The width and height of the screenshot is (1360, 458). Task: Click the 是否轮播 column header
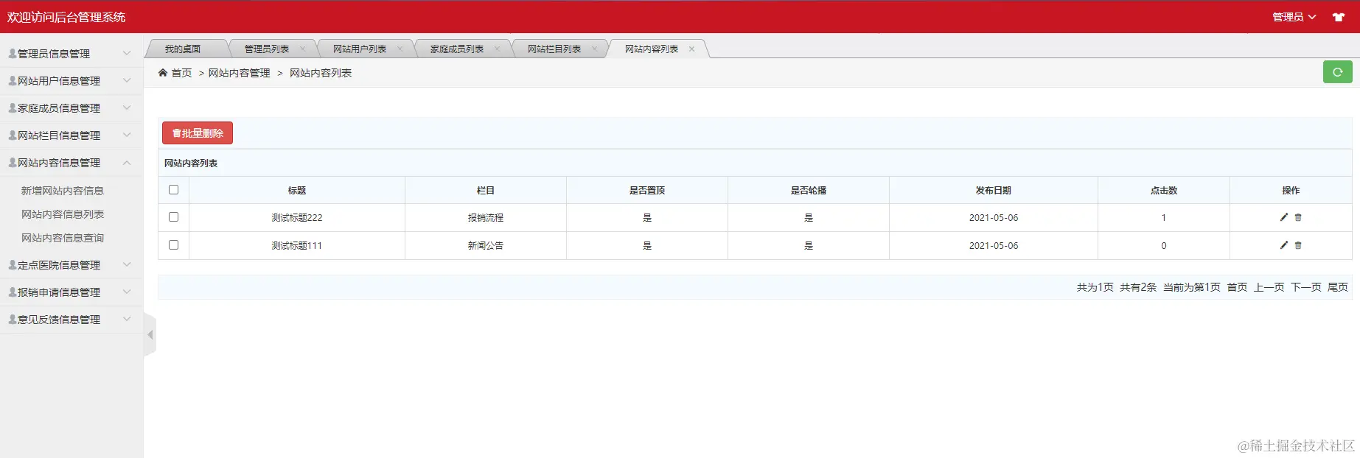(808, 191)
